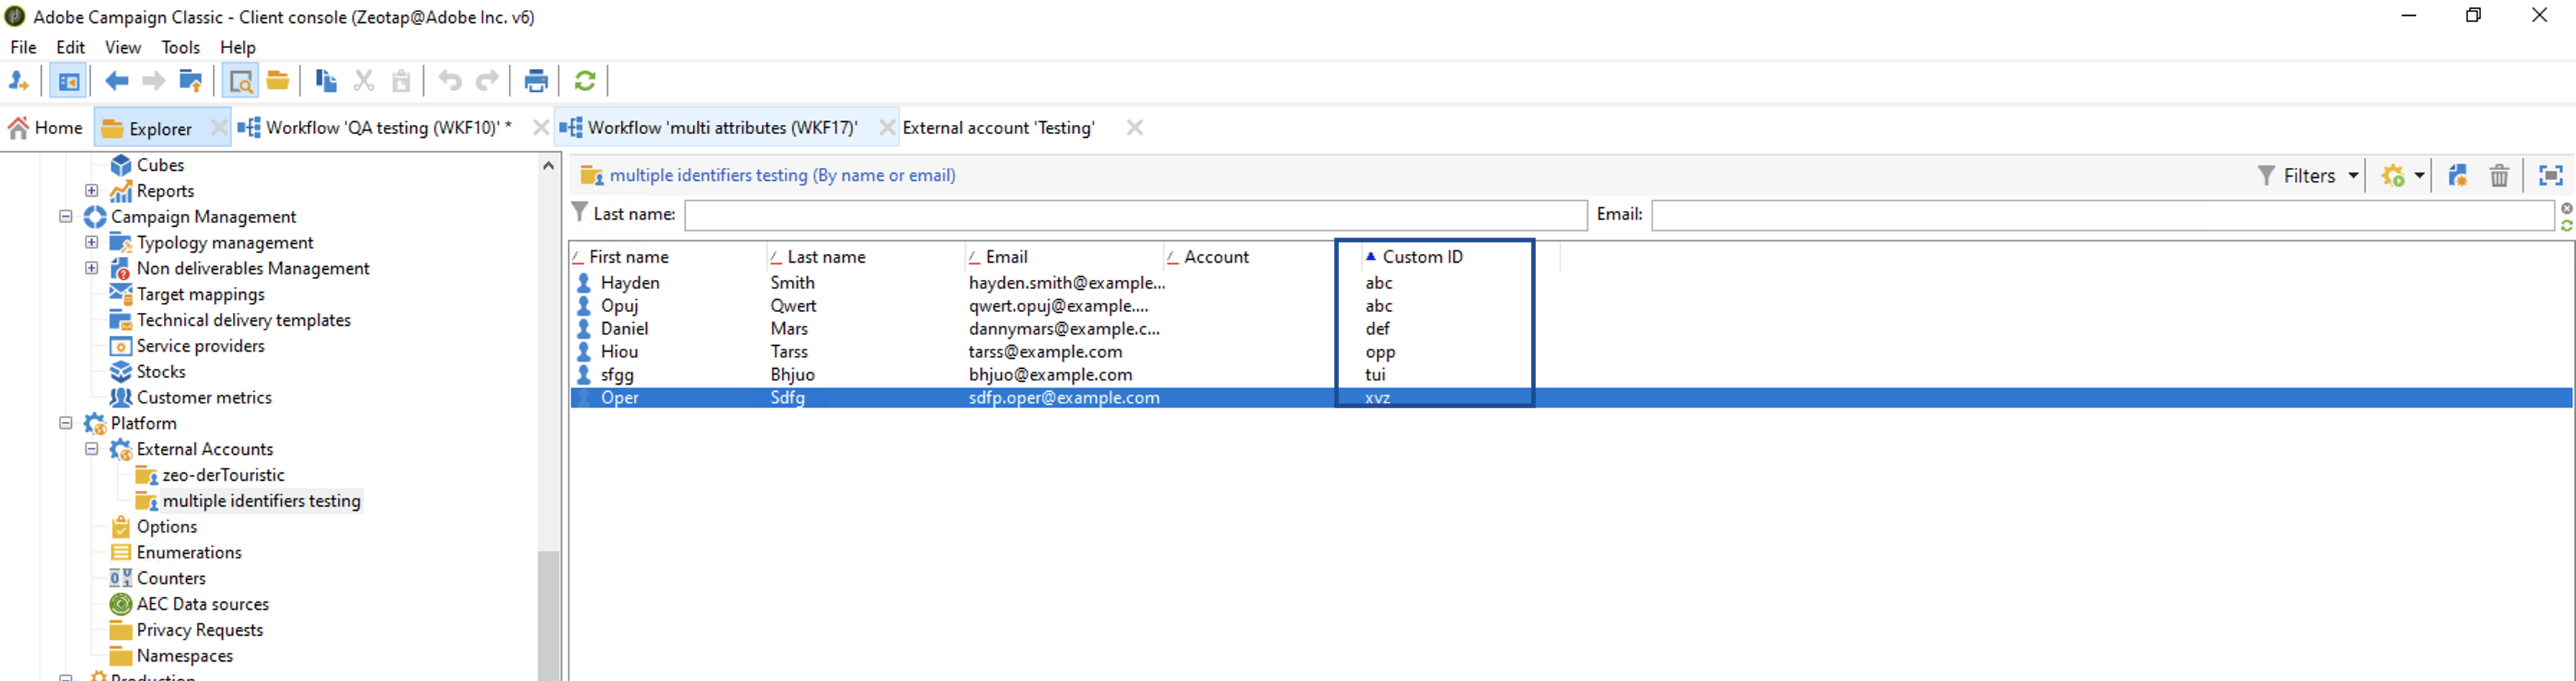Select the multiple identifiers testing folder
The width and height of the screenshot is (2576, 681).
pos(261,500)
